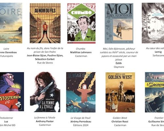Click the Golden West title caption
This screenshot has height=131, width=164.
pyautogui.click(x=120, y=118)
